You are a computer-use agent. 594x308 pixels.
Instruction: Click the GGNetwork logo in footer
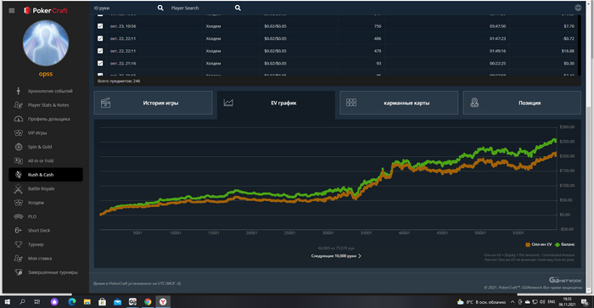(x=565, y=280)
